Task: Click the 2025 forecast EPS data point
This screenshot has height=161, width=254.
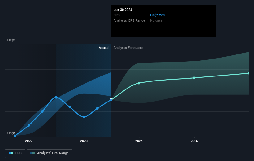Action: coord(194,78)
